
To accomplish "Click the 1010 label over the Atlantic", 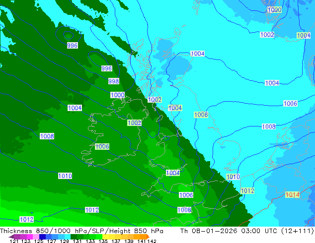I will pos(65,176).
